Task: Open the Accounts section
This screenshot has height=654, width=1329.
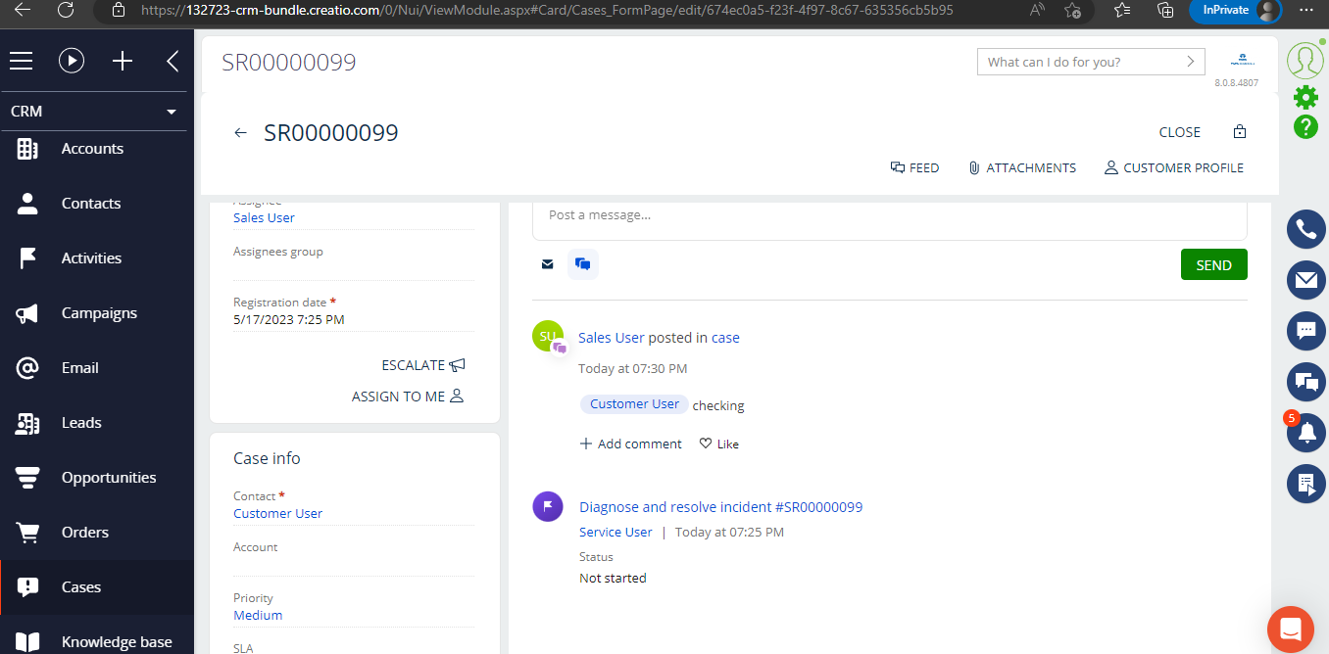Action: [92, 149]
